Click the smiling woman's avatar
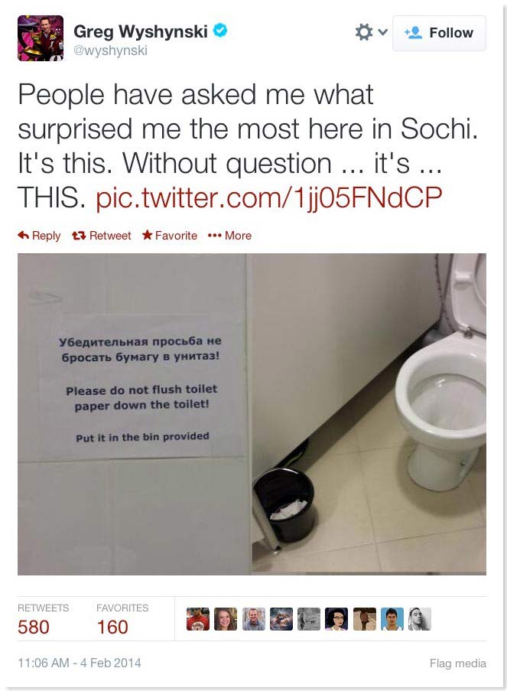Viewport: 507px width, 691px height. tap(226, 619)
